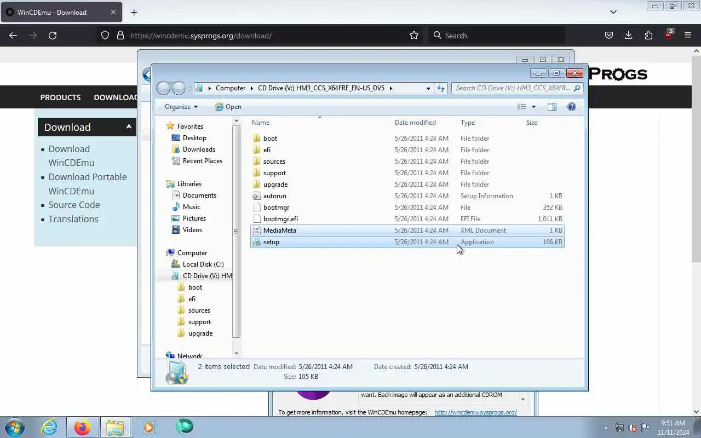The height and width of the screenshot is (438, 701).
Task: Open Pictures library
Action: 194,218
